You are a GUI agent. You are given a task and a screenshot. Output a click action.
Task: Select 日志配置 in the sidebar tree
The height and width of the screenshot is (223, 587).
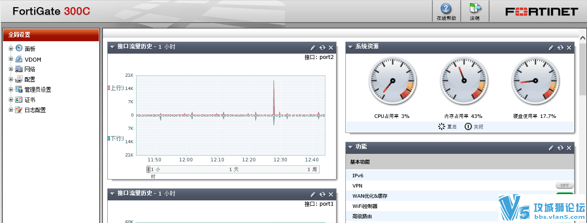point(35,110)
